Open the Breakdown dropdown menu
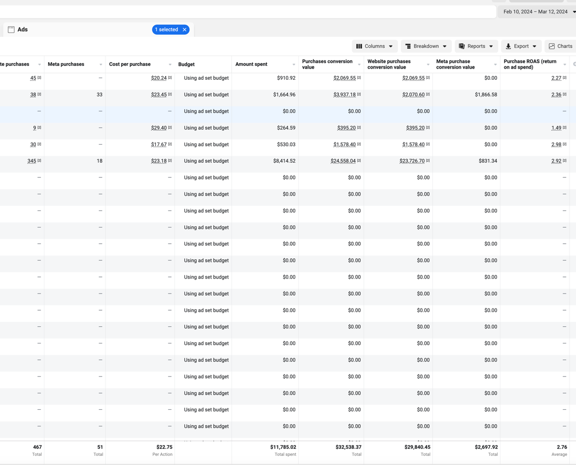The height and width of the screenshot is (465, 576). [426, 46]
